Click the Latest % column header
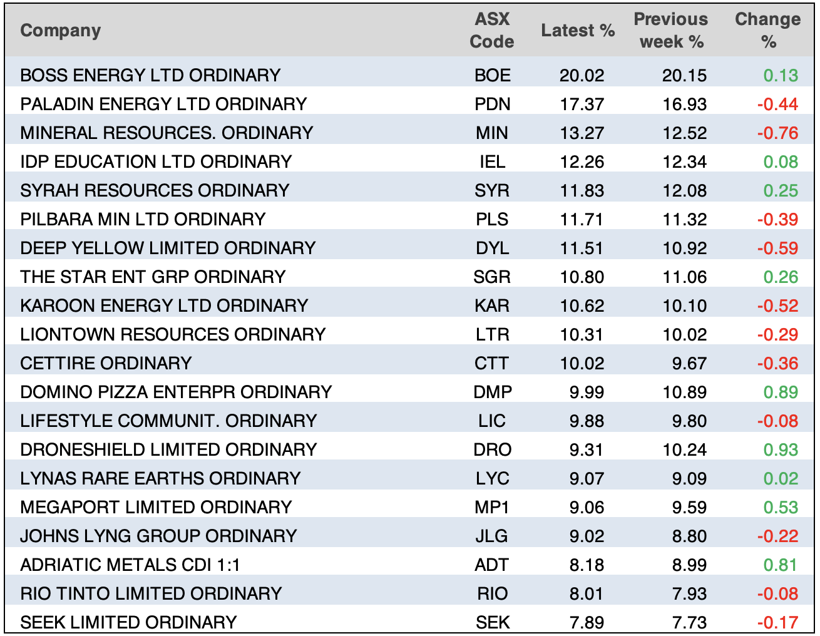Image resolution: width=820 pixels, height=636 pixels. pos(577,31)
